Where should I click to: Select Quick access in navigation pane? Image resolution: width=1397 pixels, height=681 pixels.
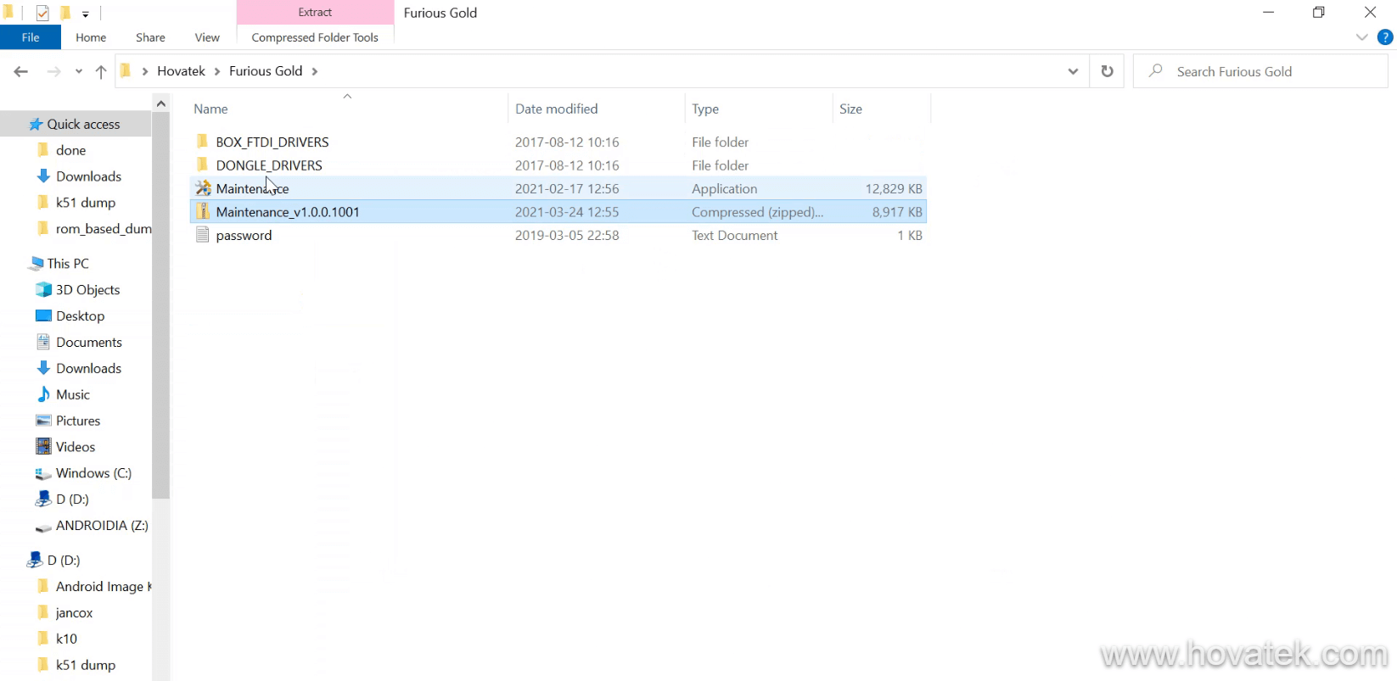[83, 124]
